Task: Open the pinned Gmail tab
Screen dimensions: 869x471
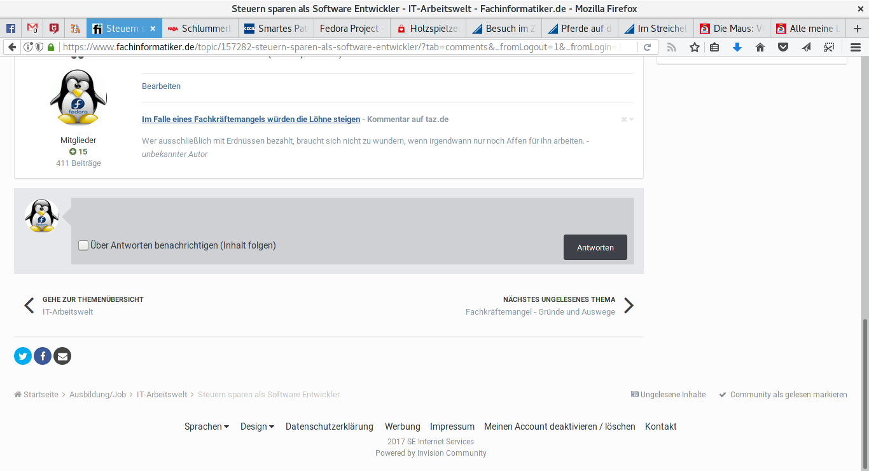Action: pos(32,29)
